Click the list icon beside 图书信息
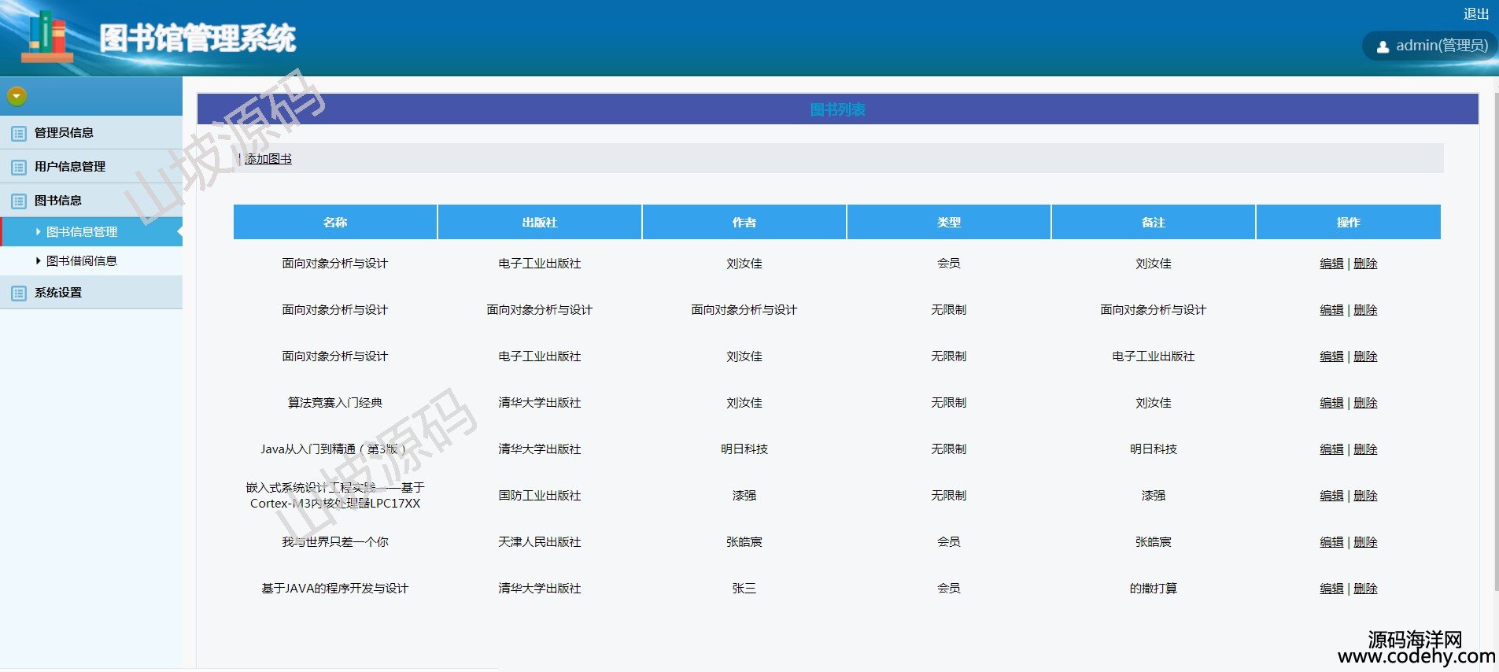1499x672 pixels. click(x=19, y=201)
